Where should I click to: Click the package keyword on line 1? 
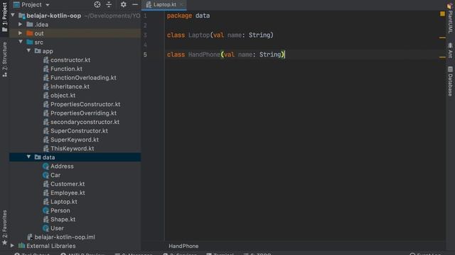(x=179, y=16)
